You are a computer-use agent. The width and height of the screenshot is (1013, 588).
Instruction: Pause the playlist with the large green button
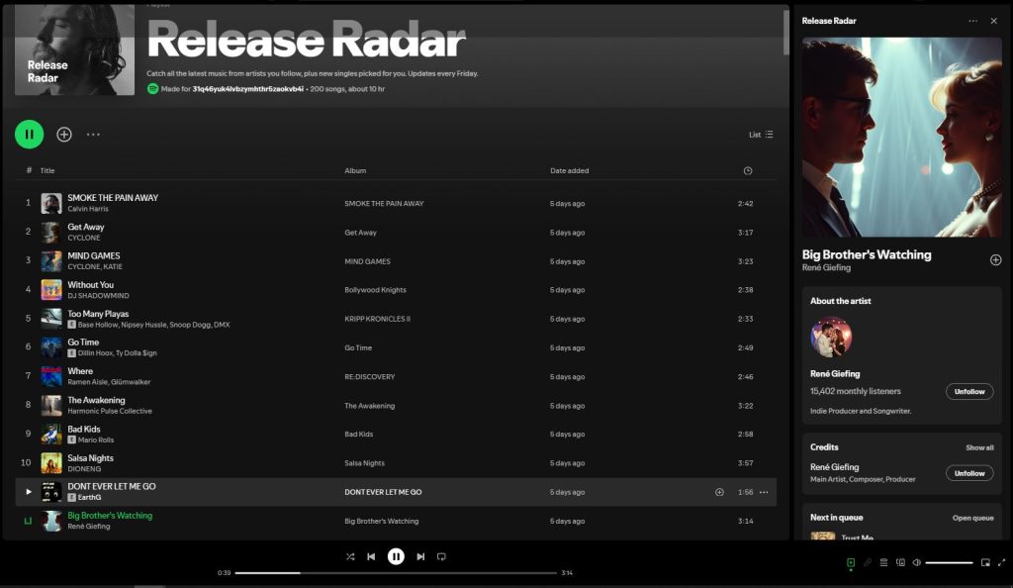[x=29, y=135]
